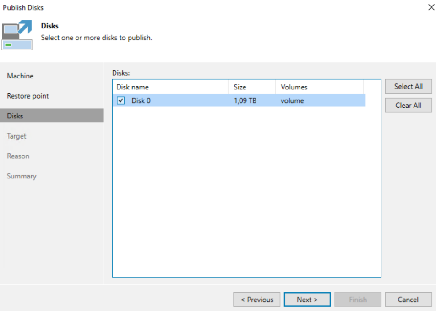Uncheck the Disk 0 checkbox

121,100
